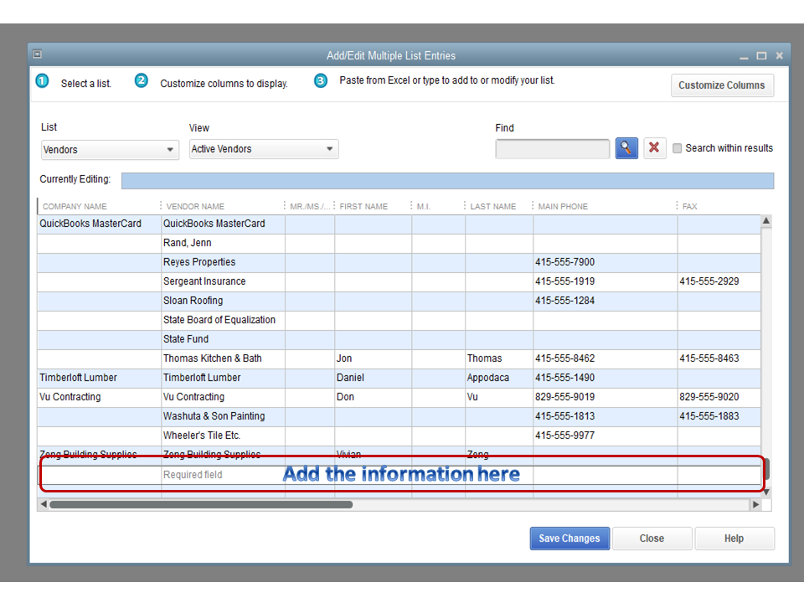This screenshot has height=603, width=804.
Task: Click the Vendor Name column header
Action: 196,206
